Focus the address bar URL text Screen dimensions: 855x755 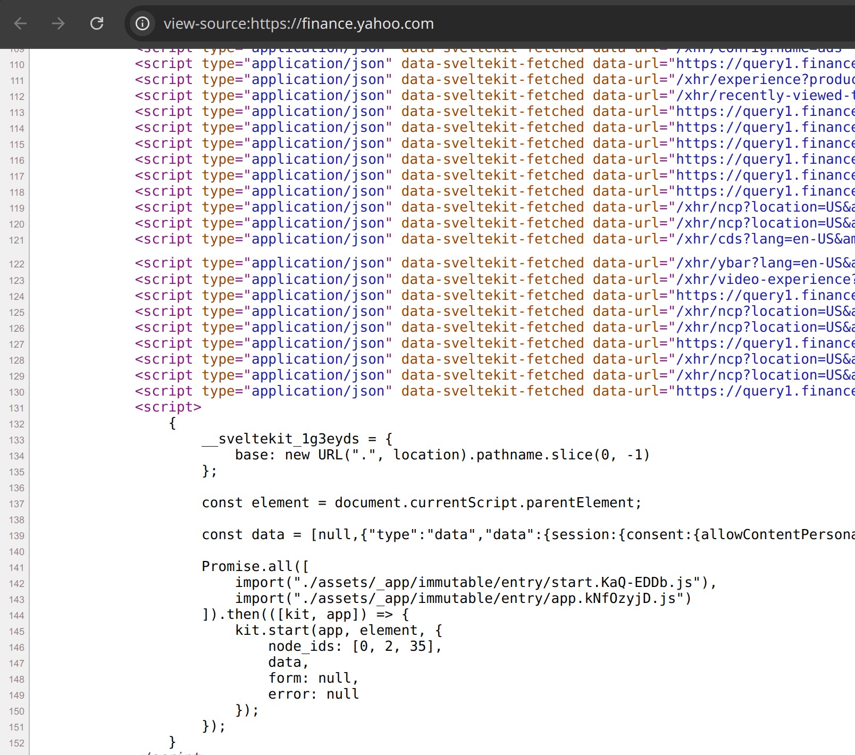[298, 23]
